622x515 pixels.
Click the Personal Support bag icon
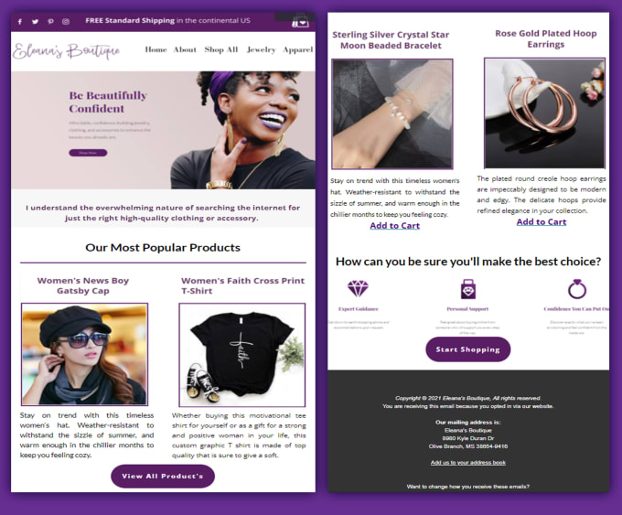[468, 289]
